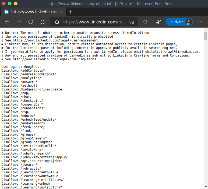Open the Extensions puzzle icon
The image size is (208, 189).
click(x=145, y=22)
